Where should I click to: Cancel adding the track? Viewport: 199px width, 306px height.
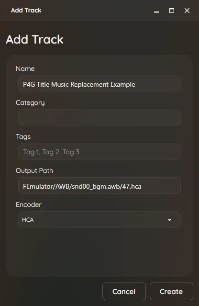(124, 291)
